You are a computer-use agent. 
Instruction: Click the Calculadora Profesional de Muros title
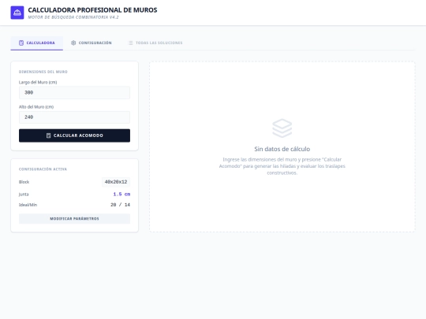point(92,10)
